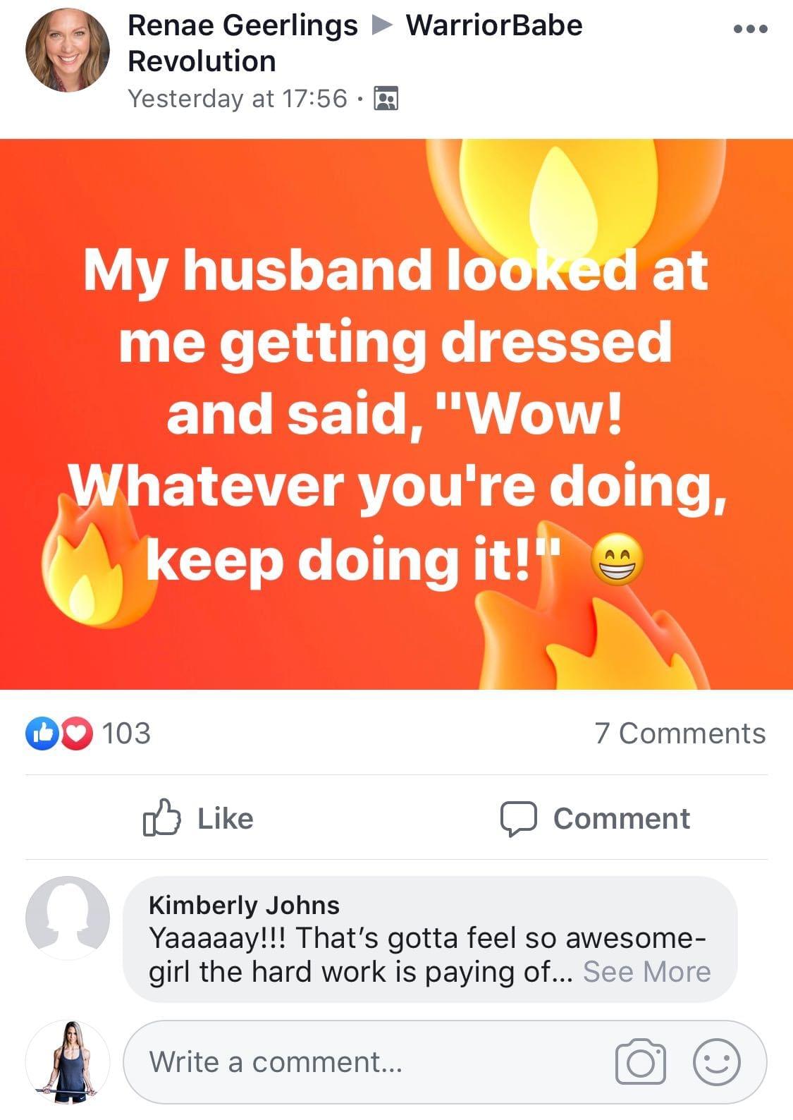The image size is (793, 1120).
Task: Open camera to attach photo to comment
Action: (640, 1061)
